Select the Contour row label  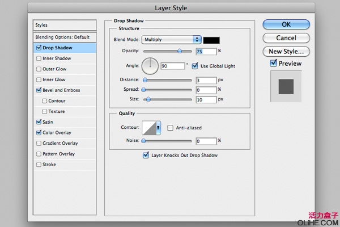click(57, 101)
